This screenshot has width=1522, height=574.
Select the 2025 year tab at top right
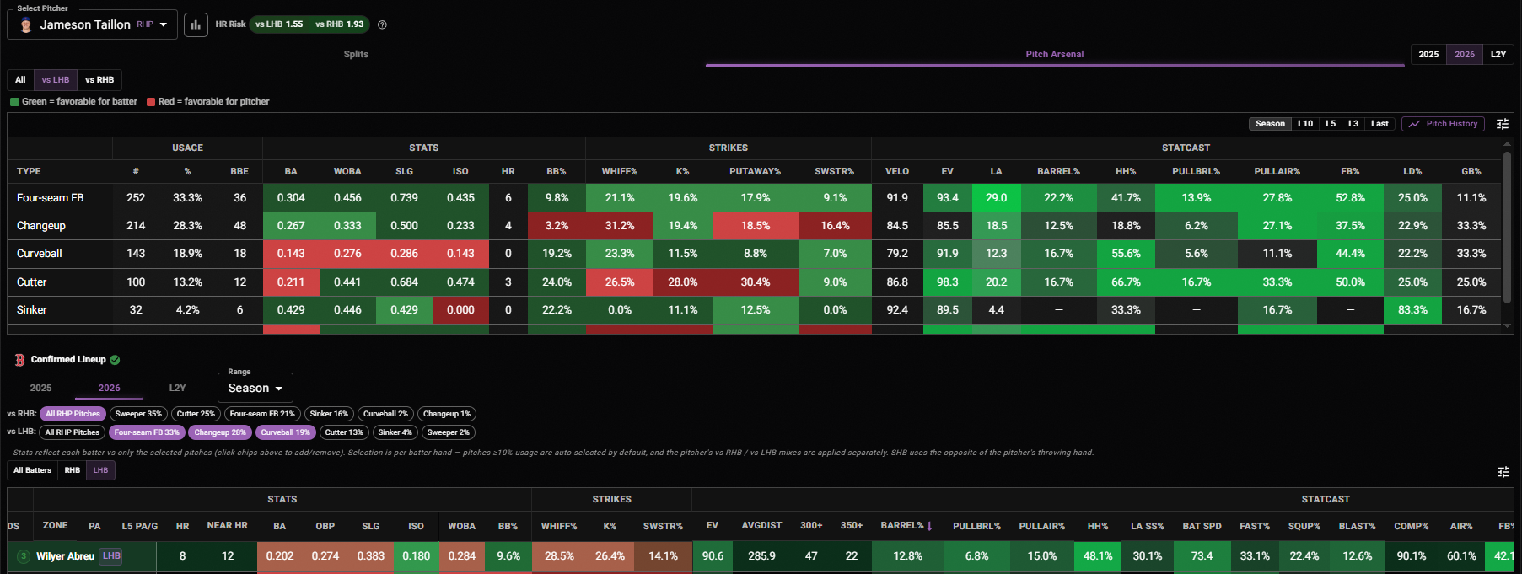(x=1428, y=54)
